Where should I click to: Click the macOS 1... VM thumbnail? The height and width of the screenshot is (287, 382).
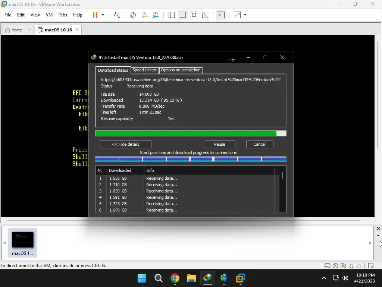click(x=22, y=243)
